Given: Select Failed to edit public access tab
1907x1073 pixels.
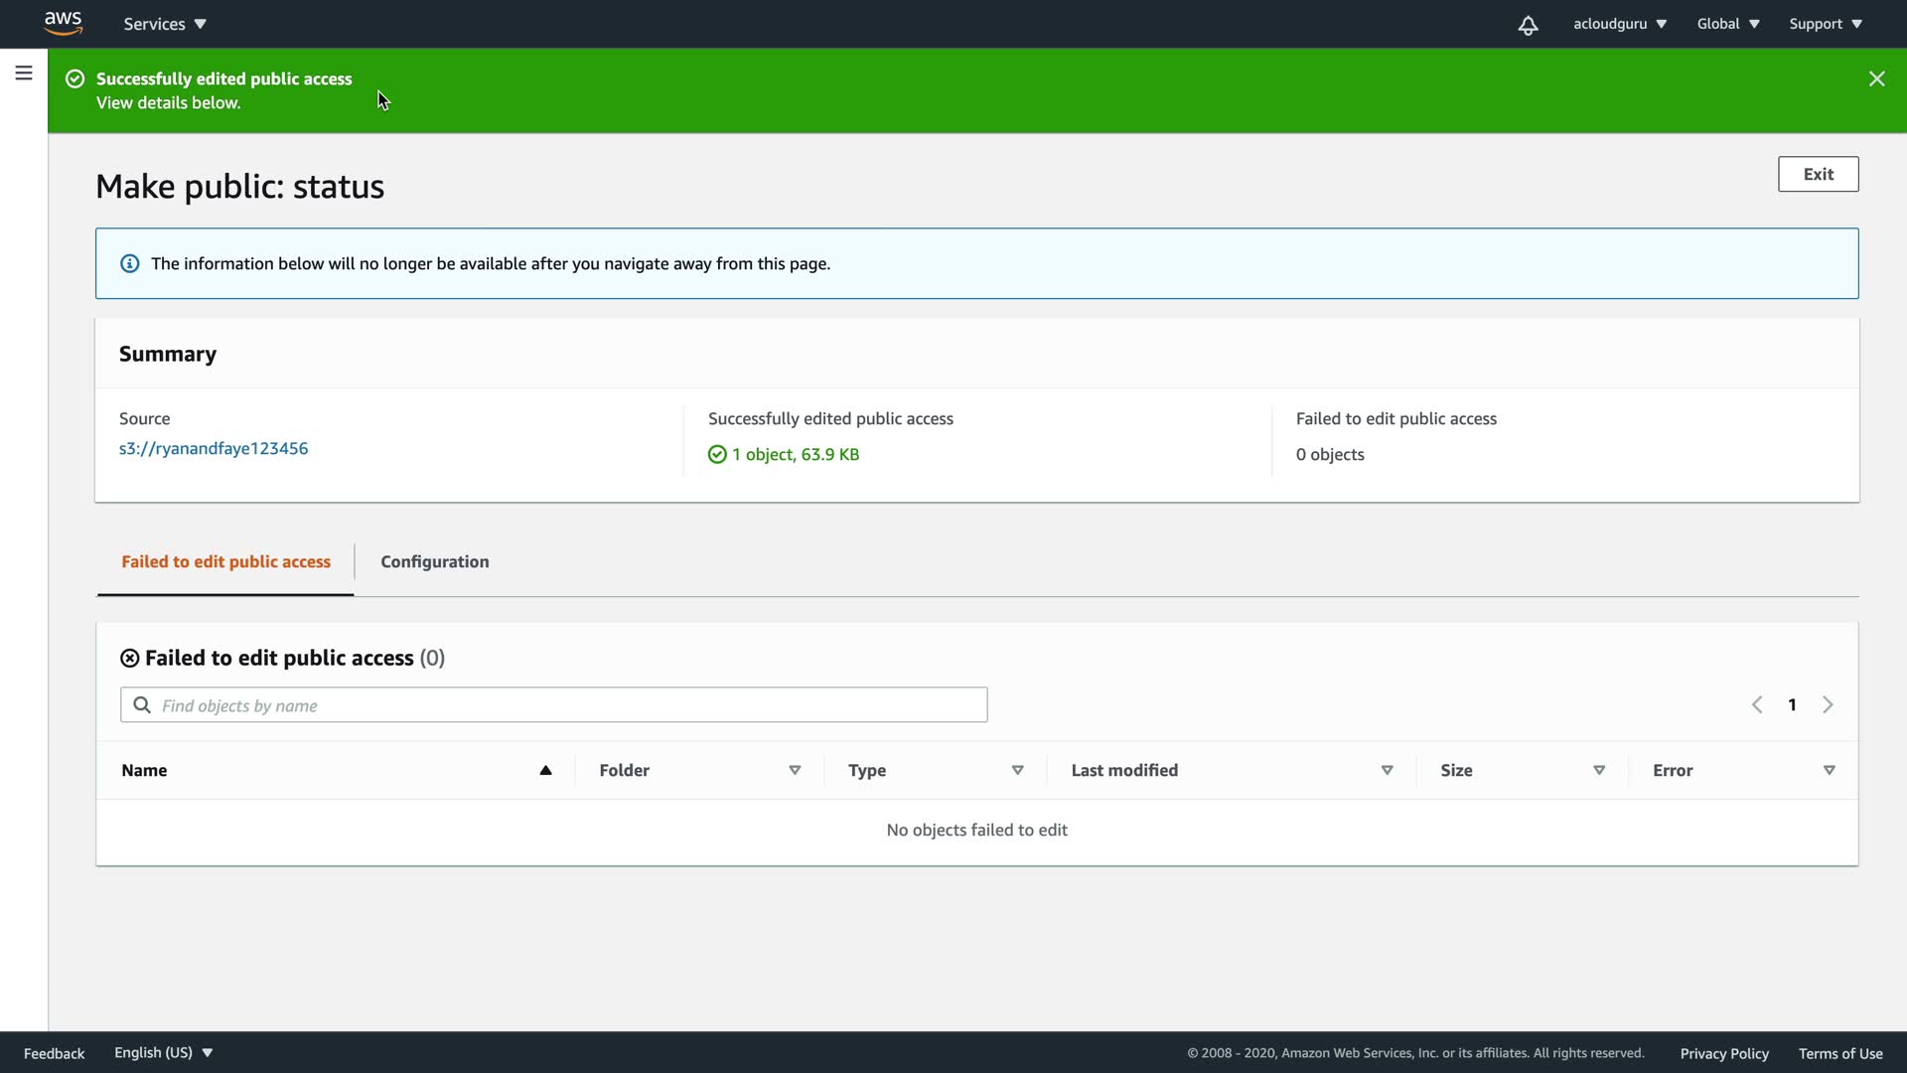Looking at the screenshot, I should (x=225, y=561).
